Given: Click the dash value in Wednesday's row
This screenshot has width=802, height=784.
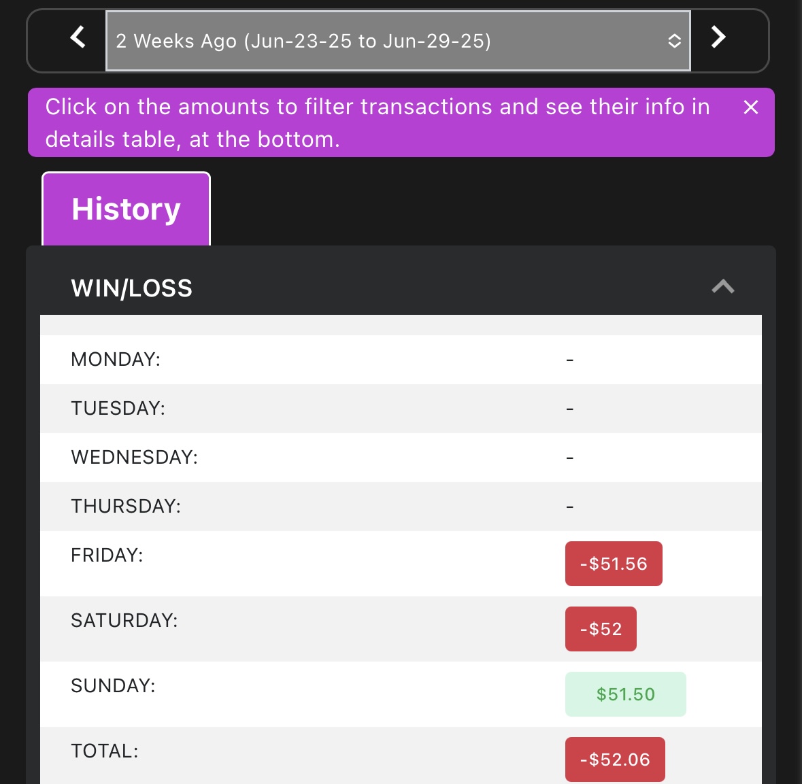Looking at the screenshot, I should tap(570, 458).
